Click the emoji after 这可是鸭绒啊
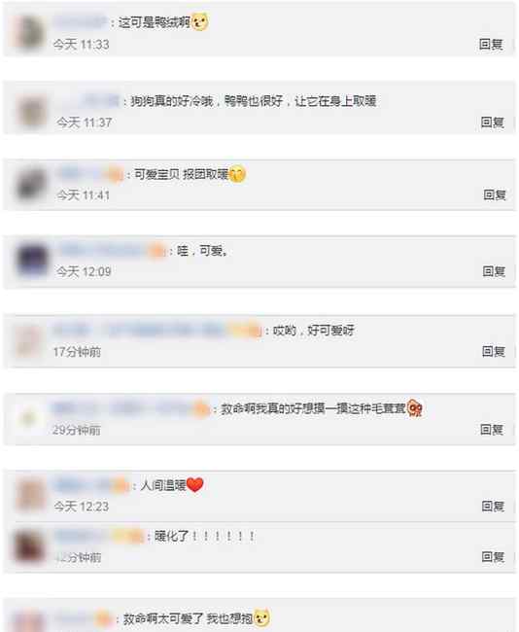Viewport: 519px width, 632px height. (x=200, y=21)
